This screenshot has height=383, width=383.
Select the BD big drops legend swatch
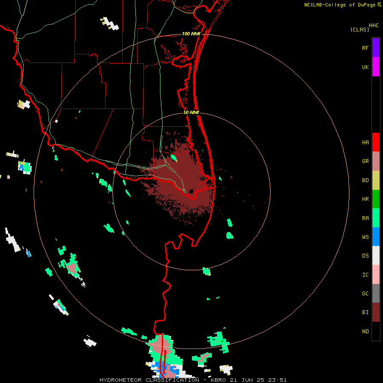point(376,180)
